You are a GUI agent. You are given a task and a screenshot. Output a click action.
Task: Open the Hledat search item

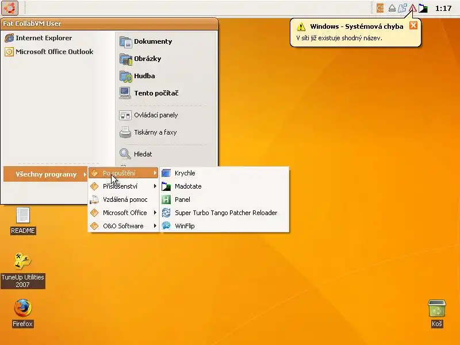click(x=136, y=154)
